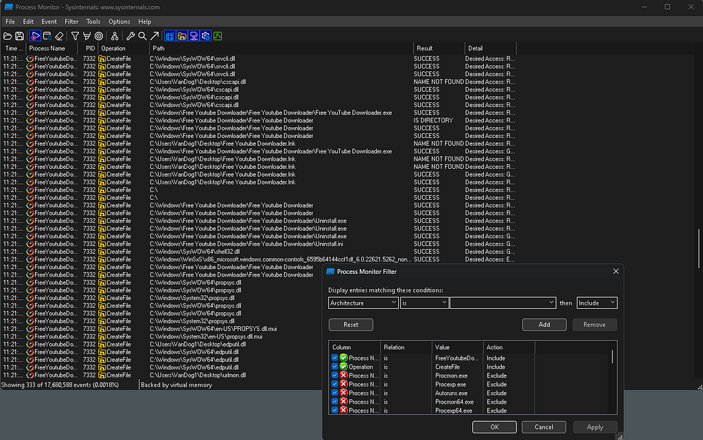Screen dimensions: 703x440
Task: Click Cancel in filter dialog
Action: [x=544, y=427]
